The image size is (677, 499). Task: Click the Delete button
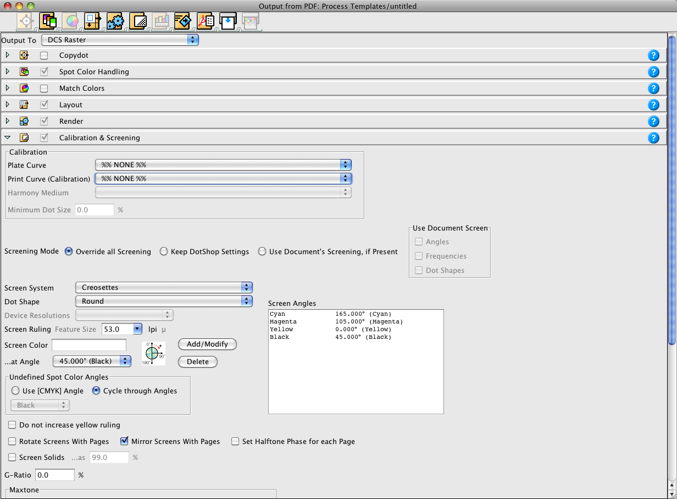[198, 361]
